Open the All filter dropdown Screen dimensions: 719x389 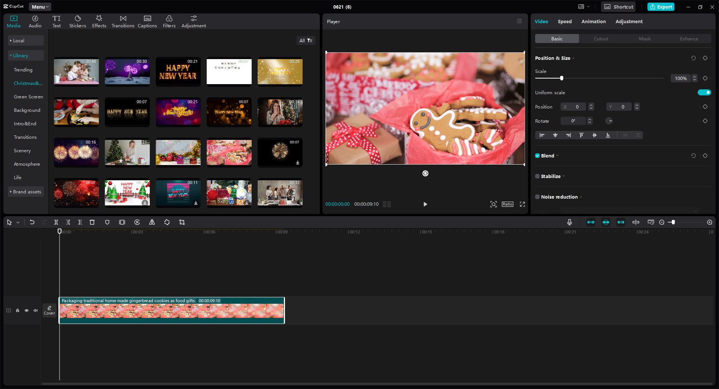[306, 40]
